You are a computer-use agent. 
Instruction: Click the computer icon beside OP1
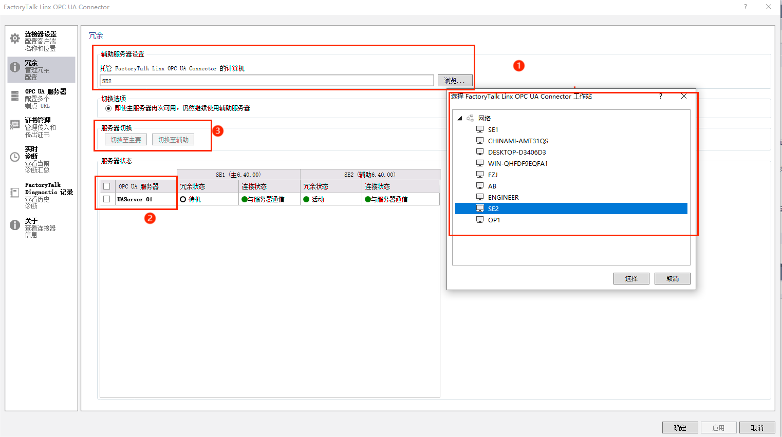click(480, 220)
